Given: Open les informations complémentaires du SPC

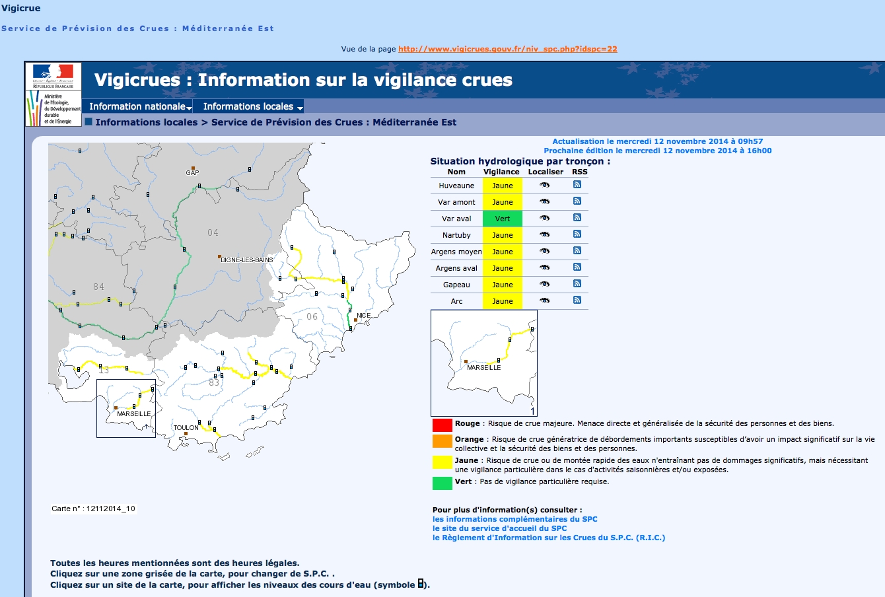Looking at the screenshot, I should click(x=515, y=519).
